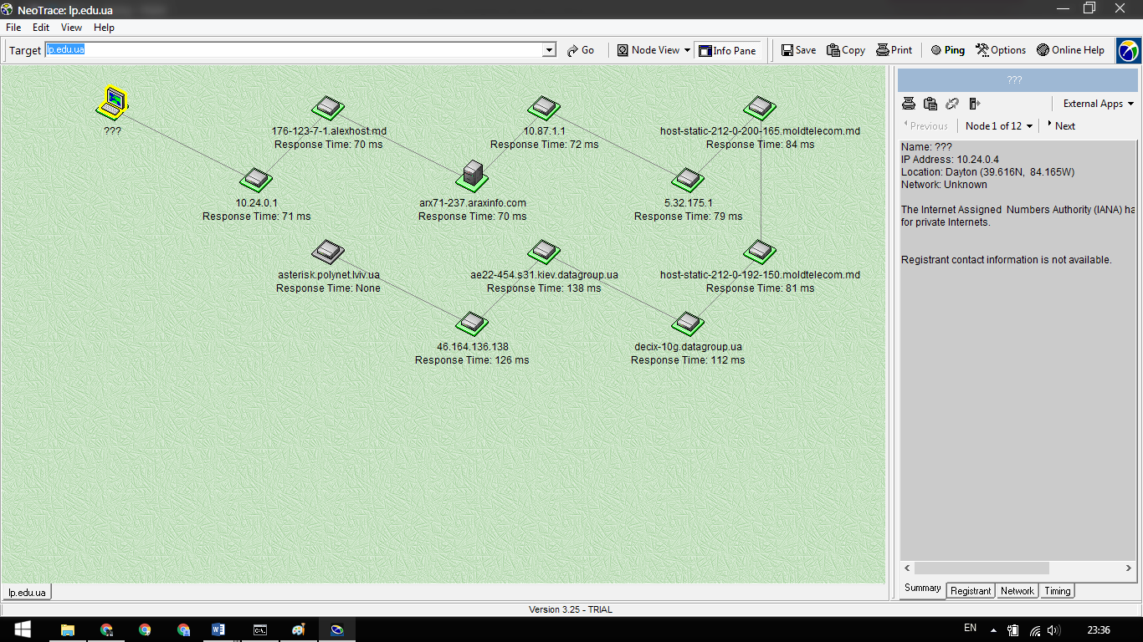Switch to the Network tab

[x=1017, y=590]
